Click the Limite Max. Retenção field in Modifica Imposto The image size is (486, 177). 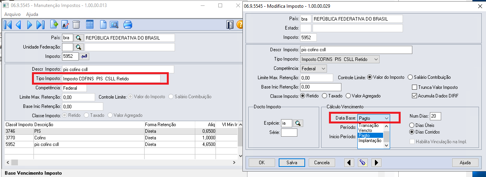316,78
